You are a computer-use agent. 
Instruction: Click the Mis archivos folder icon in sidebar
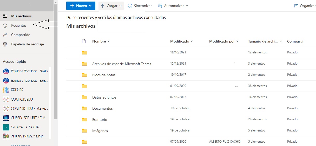(x=5, y=16)
